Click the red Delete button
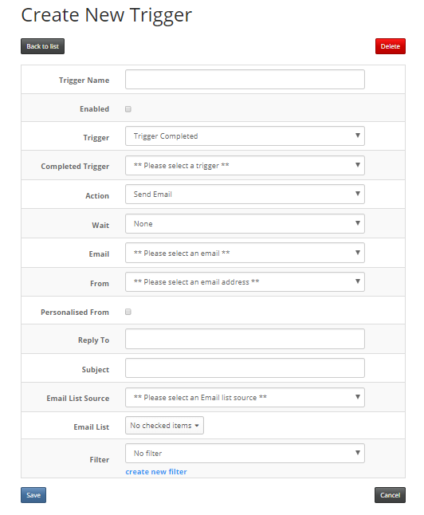The height and width of the screenshot is (515, 424). pyautogui.click(x=391, y=46)
